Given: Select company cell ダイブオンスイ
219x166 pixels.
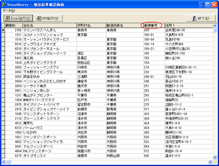Looking at the screenshot, I should (49, 156).
